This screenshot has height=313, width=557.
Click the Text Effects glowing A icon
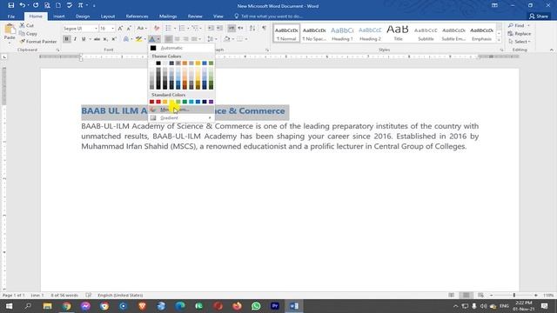[126, 39]
